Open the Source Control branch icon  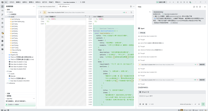pos(2,15)
